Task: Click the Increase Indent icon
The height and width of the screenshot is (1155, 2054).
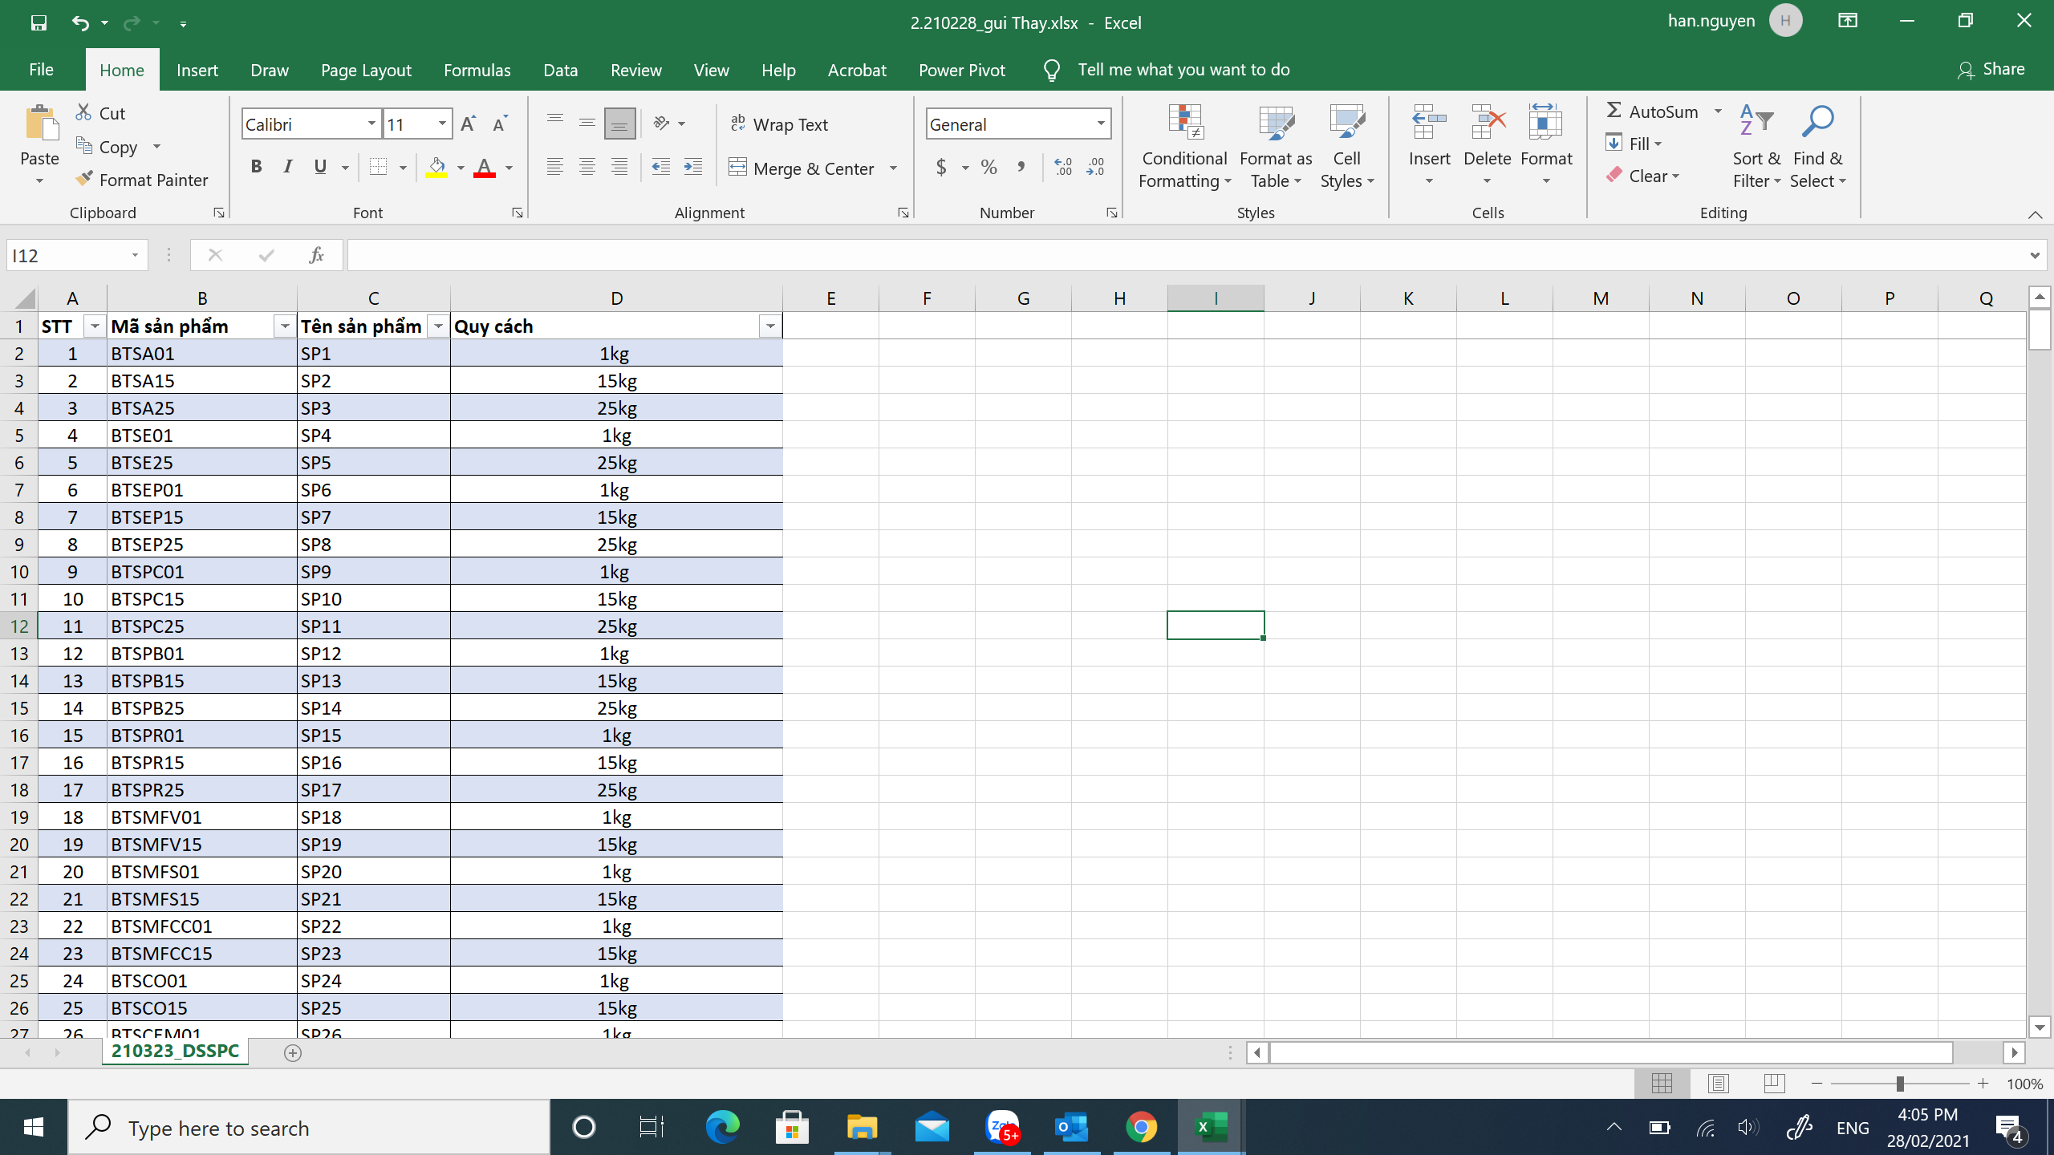Action: click(692, 167)
